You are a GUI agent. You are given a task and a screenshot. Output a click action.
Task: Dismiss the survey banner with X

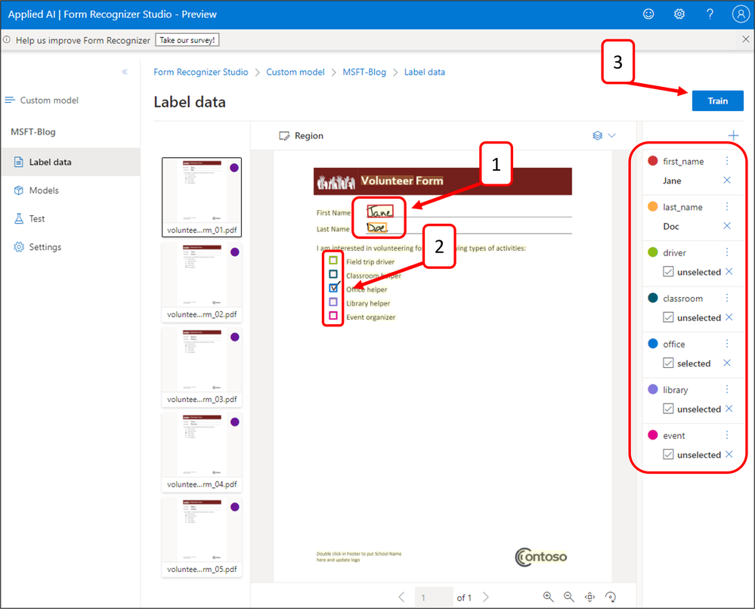point(745,39)
